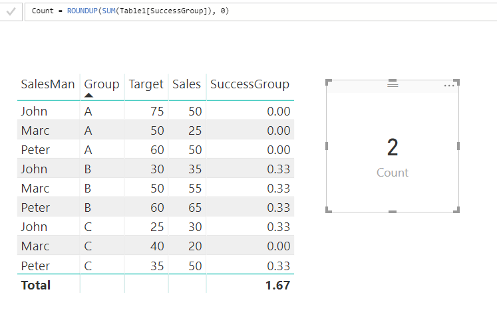
Task: Click Marc in the Group B row
Action: (x=35, y=189)
